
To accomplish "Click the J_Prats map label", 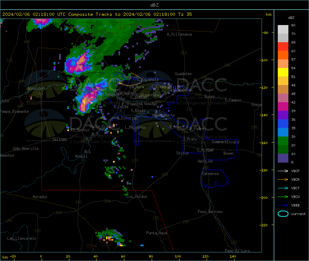I will pos(190,139).
